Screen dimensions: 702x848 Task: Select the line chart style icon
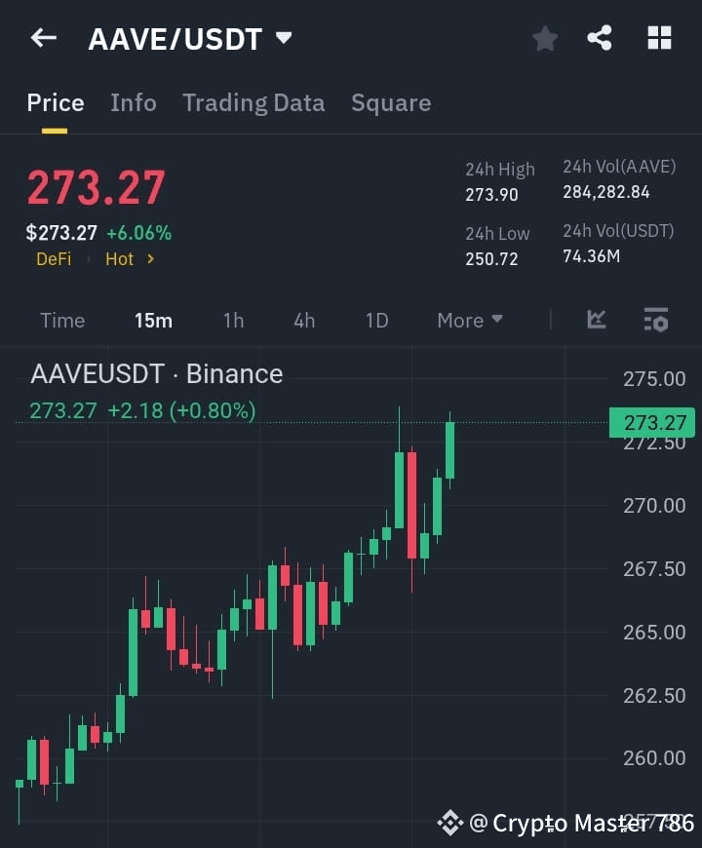[x=596, y=320]
